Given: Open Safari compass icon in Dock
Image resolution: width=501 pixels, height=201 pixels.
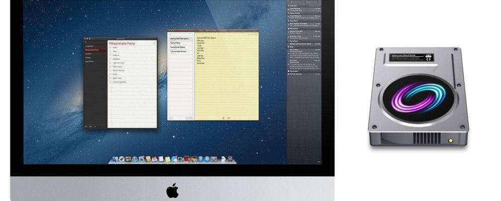Looking at the screenshot, I should click(135, 159).
